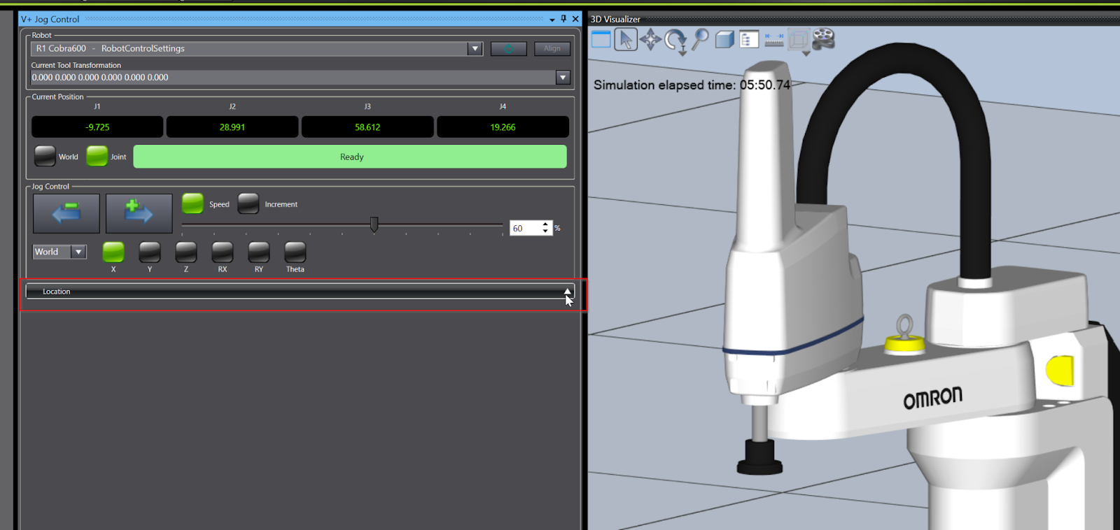1120x530 pixels.
Task: Click the pin icon on V+ Jog Control
Action: [563, 19]
